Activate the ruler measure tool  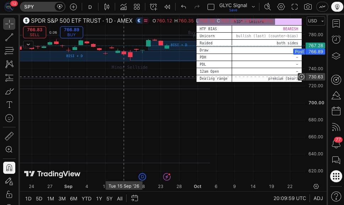click(x=9, y=136)
